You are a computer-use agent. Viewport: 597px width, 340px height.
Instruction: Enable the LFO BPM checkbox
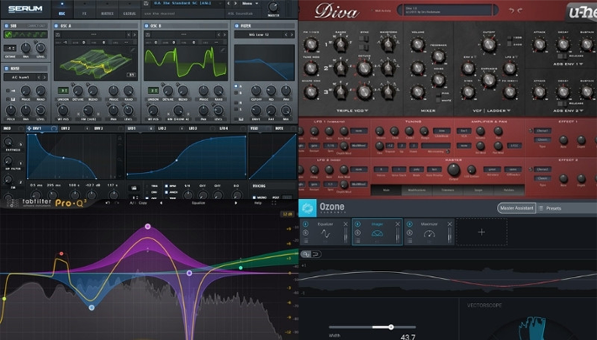click(166, 186)
